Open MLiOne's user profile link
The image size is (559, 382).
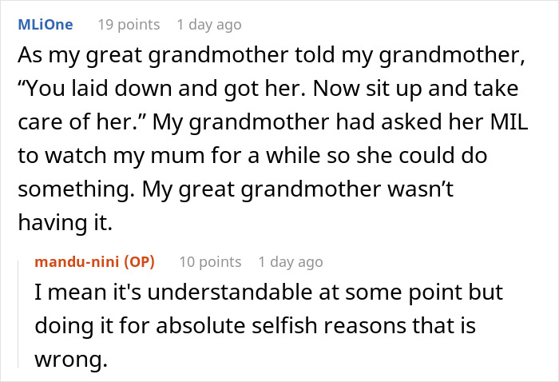45,25
